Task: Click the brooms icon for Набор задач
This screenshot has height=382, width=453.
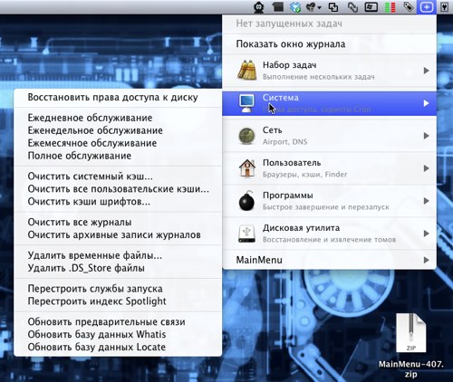Action: pyautogui.click(x=246, y=71)
